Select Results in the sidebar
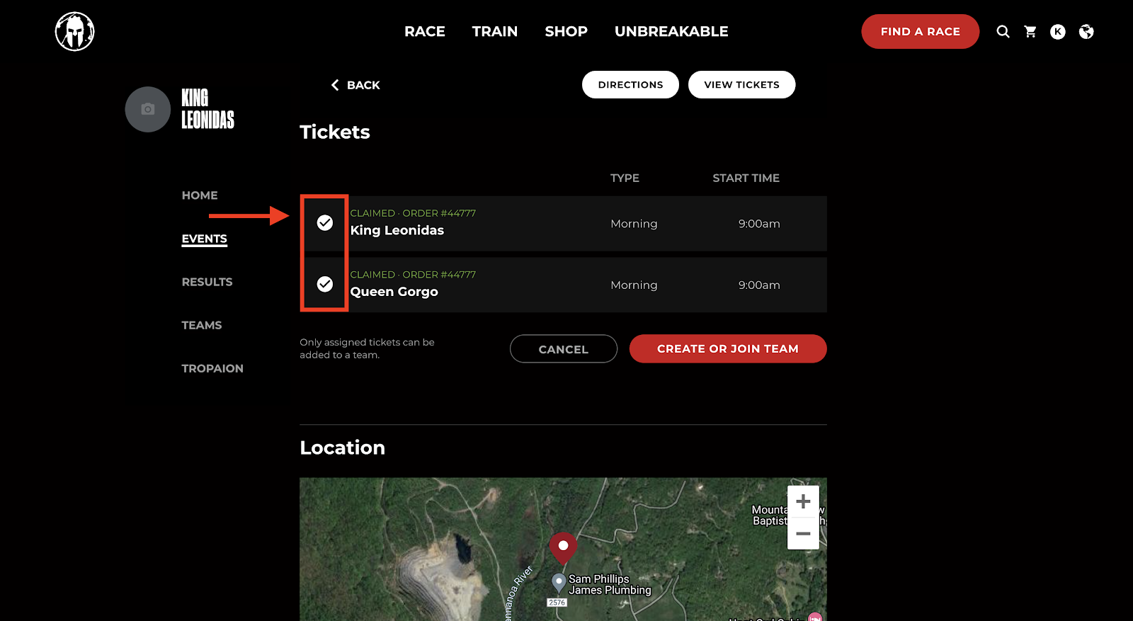 (x=207, y=282)
